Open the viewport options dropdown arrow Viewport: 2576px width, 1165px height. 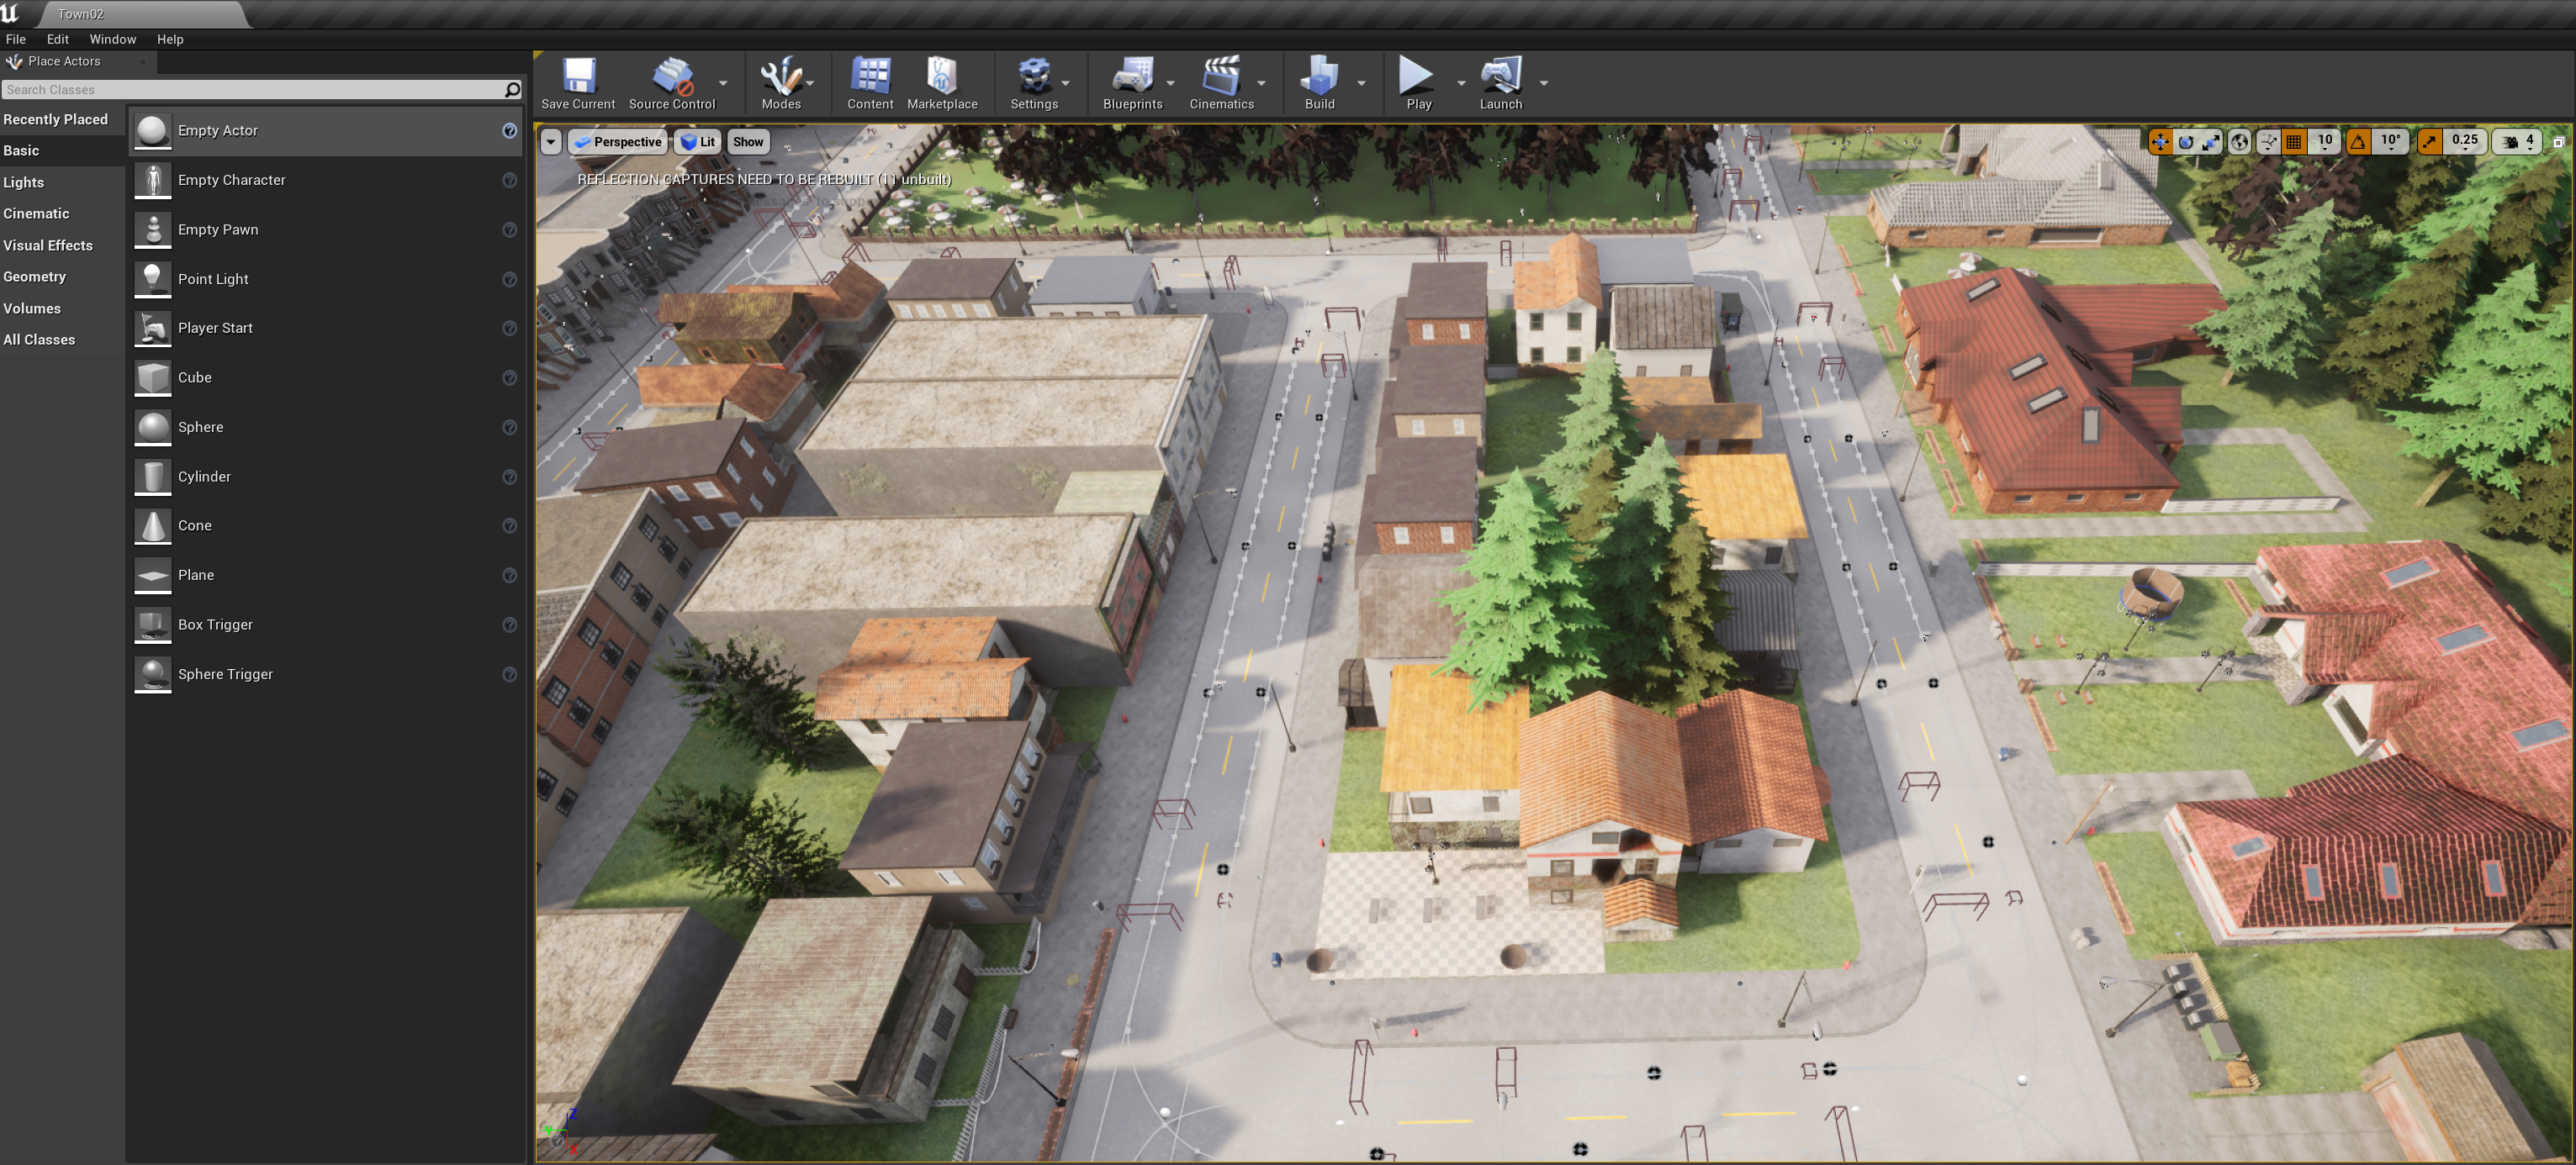point(551,142)
